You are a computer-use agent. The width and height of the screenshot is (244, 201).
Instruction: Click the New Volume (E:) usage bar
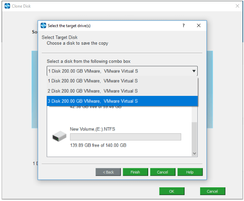coord(126,137)
